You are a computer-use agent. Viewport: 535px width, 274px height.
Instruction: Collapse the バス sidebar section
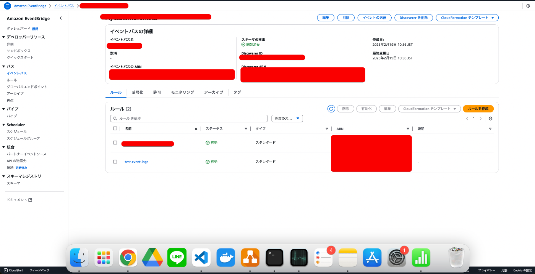(x=4, y=66)
